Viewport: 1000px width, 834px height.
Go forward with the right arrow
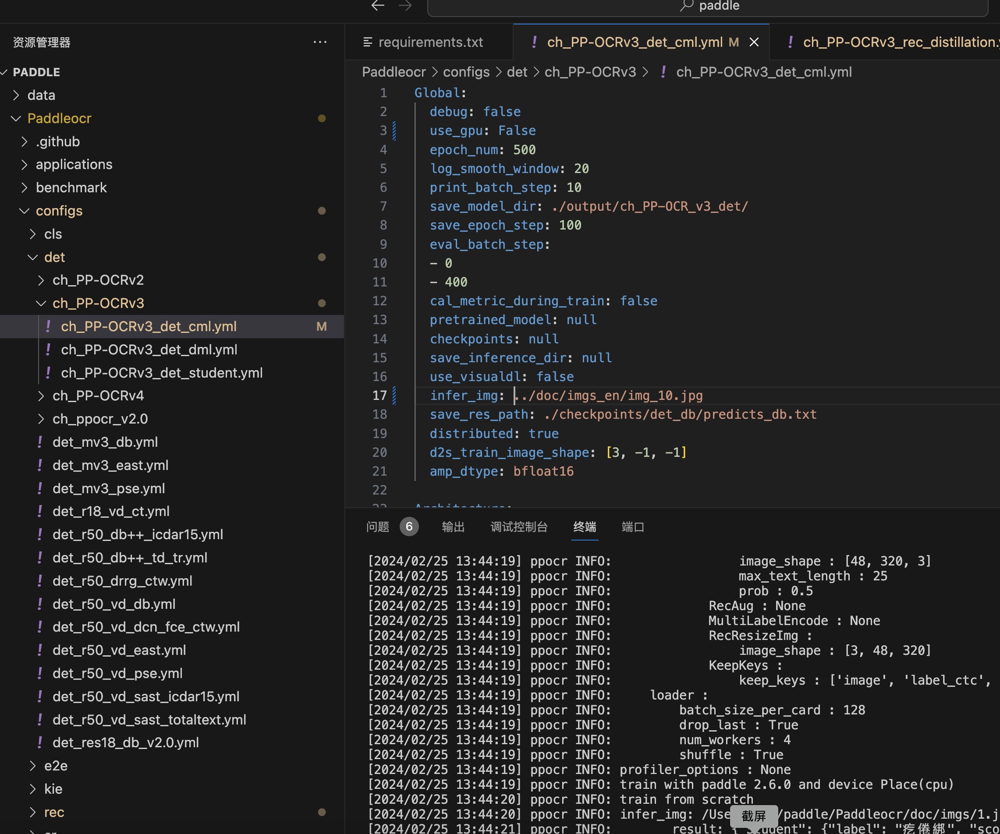pos(405,6)
